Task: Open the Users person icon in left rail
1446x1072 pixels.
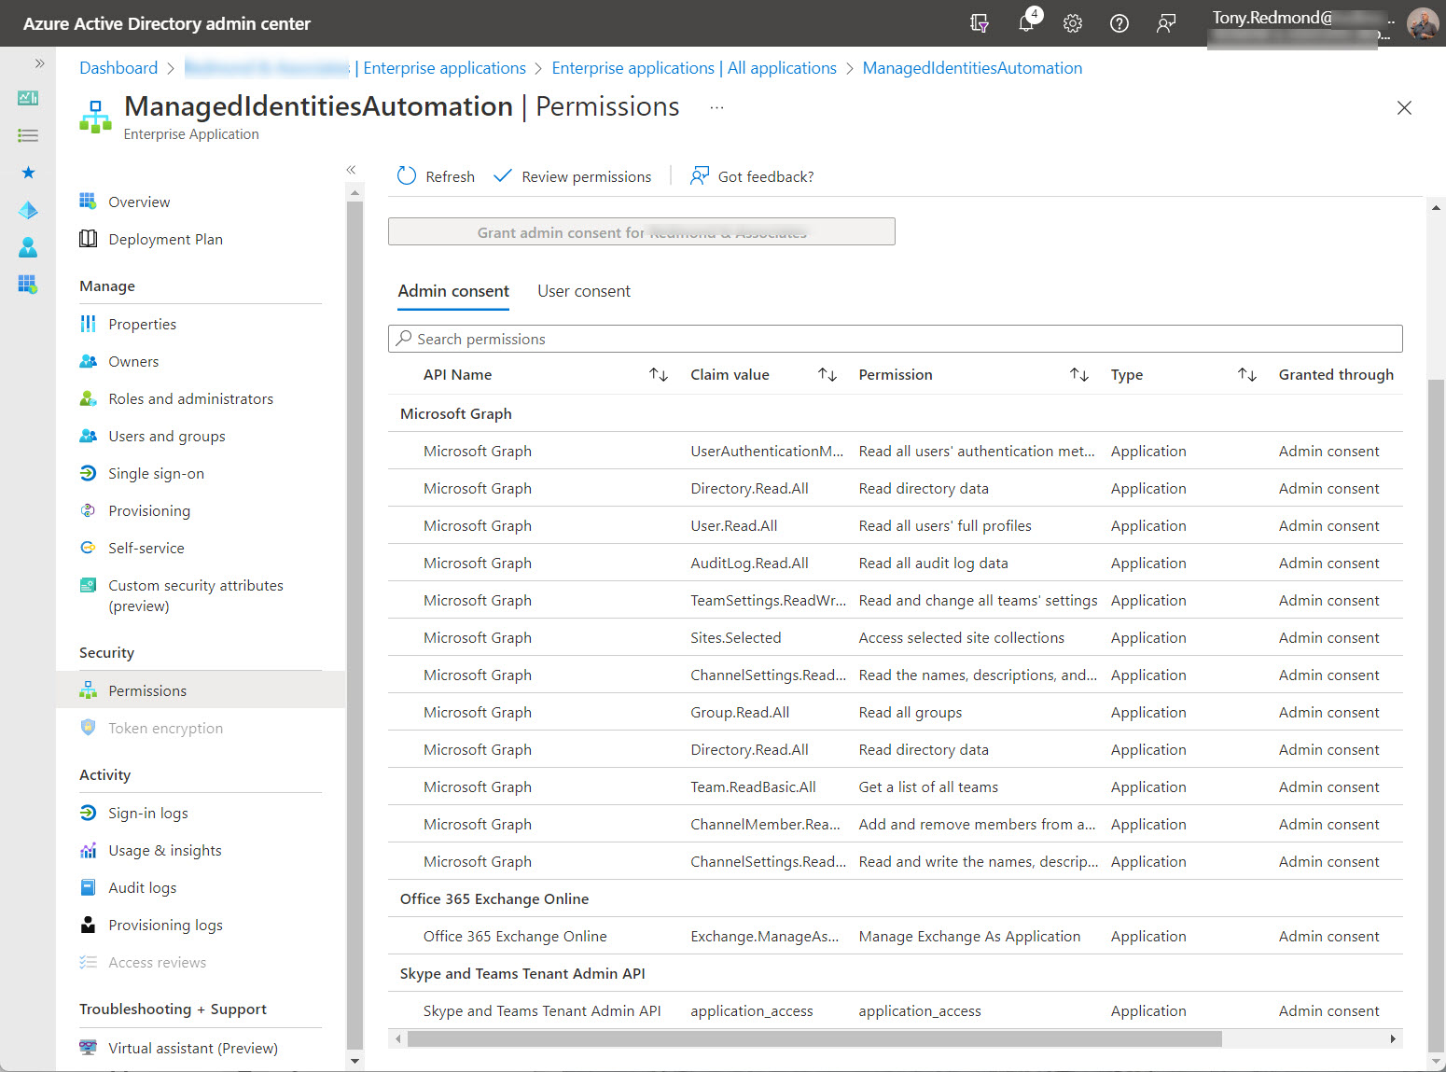Action: pyautogui.click(x=28, y=247)
